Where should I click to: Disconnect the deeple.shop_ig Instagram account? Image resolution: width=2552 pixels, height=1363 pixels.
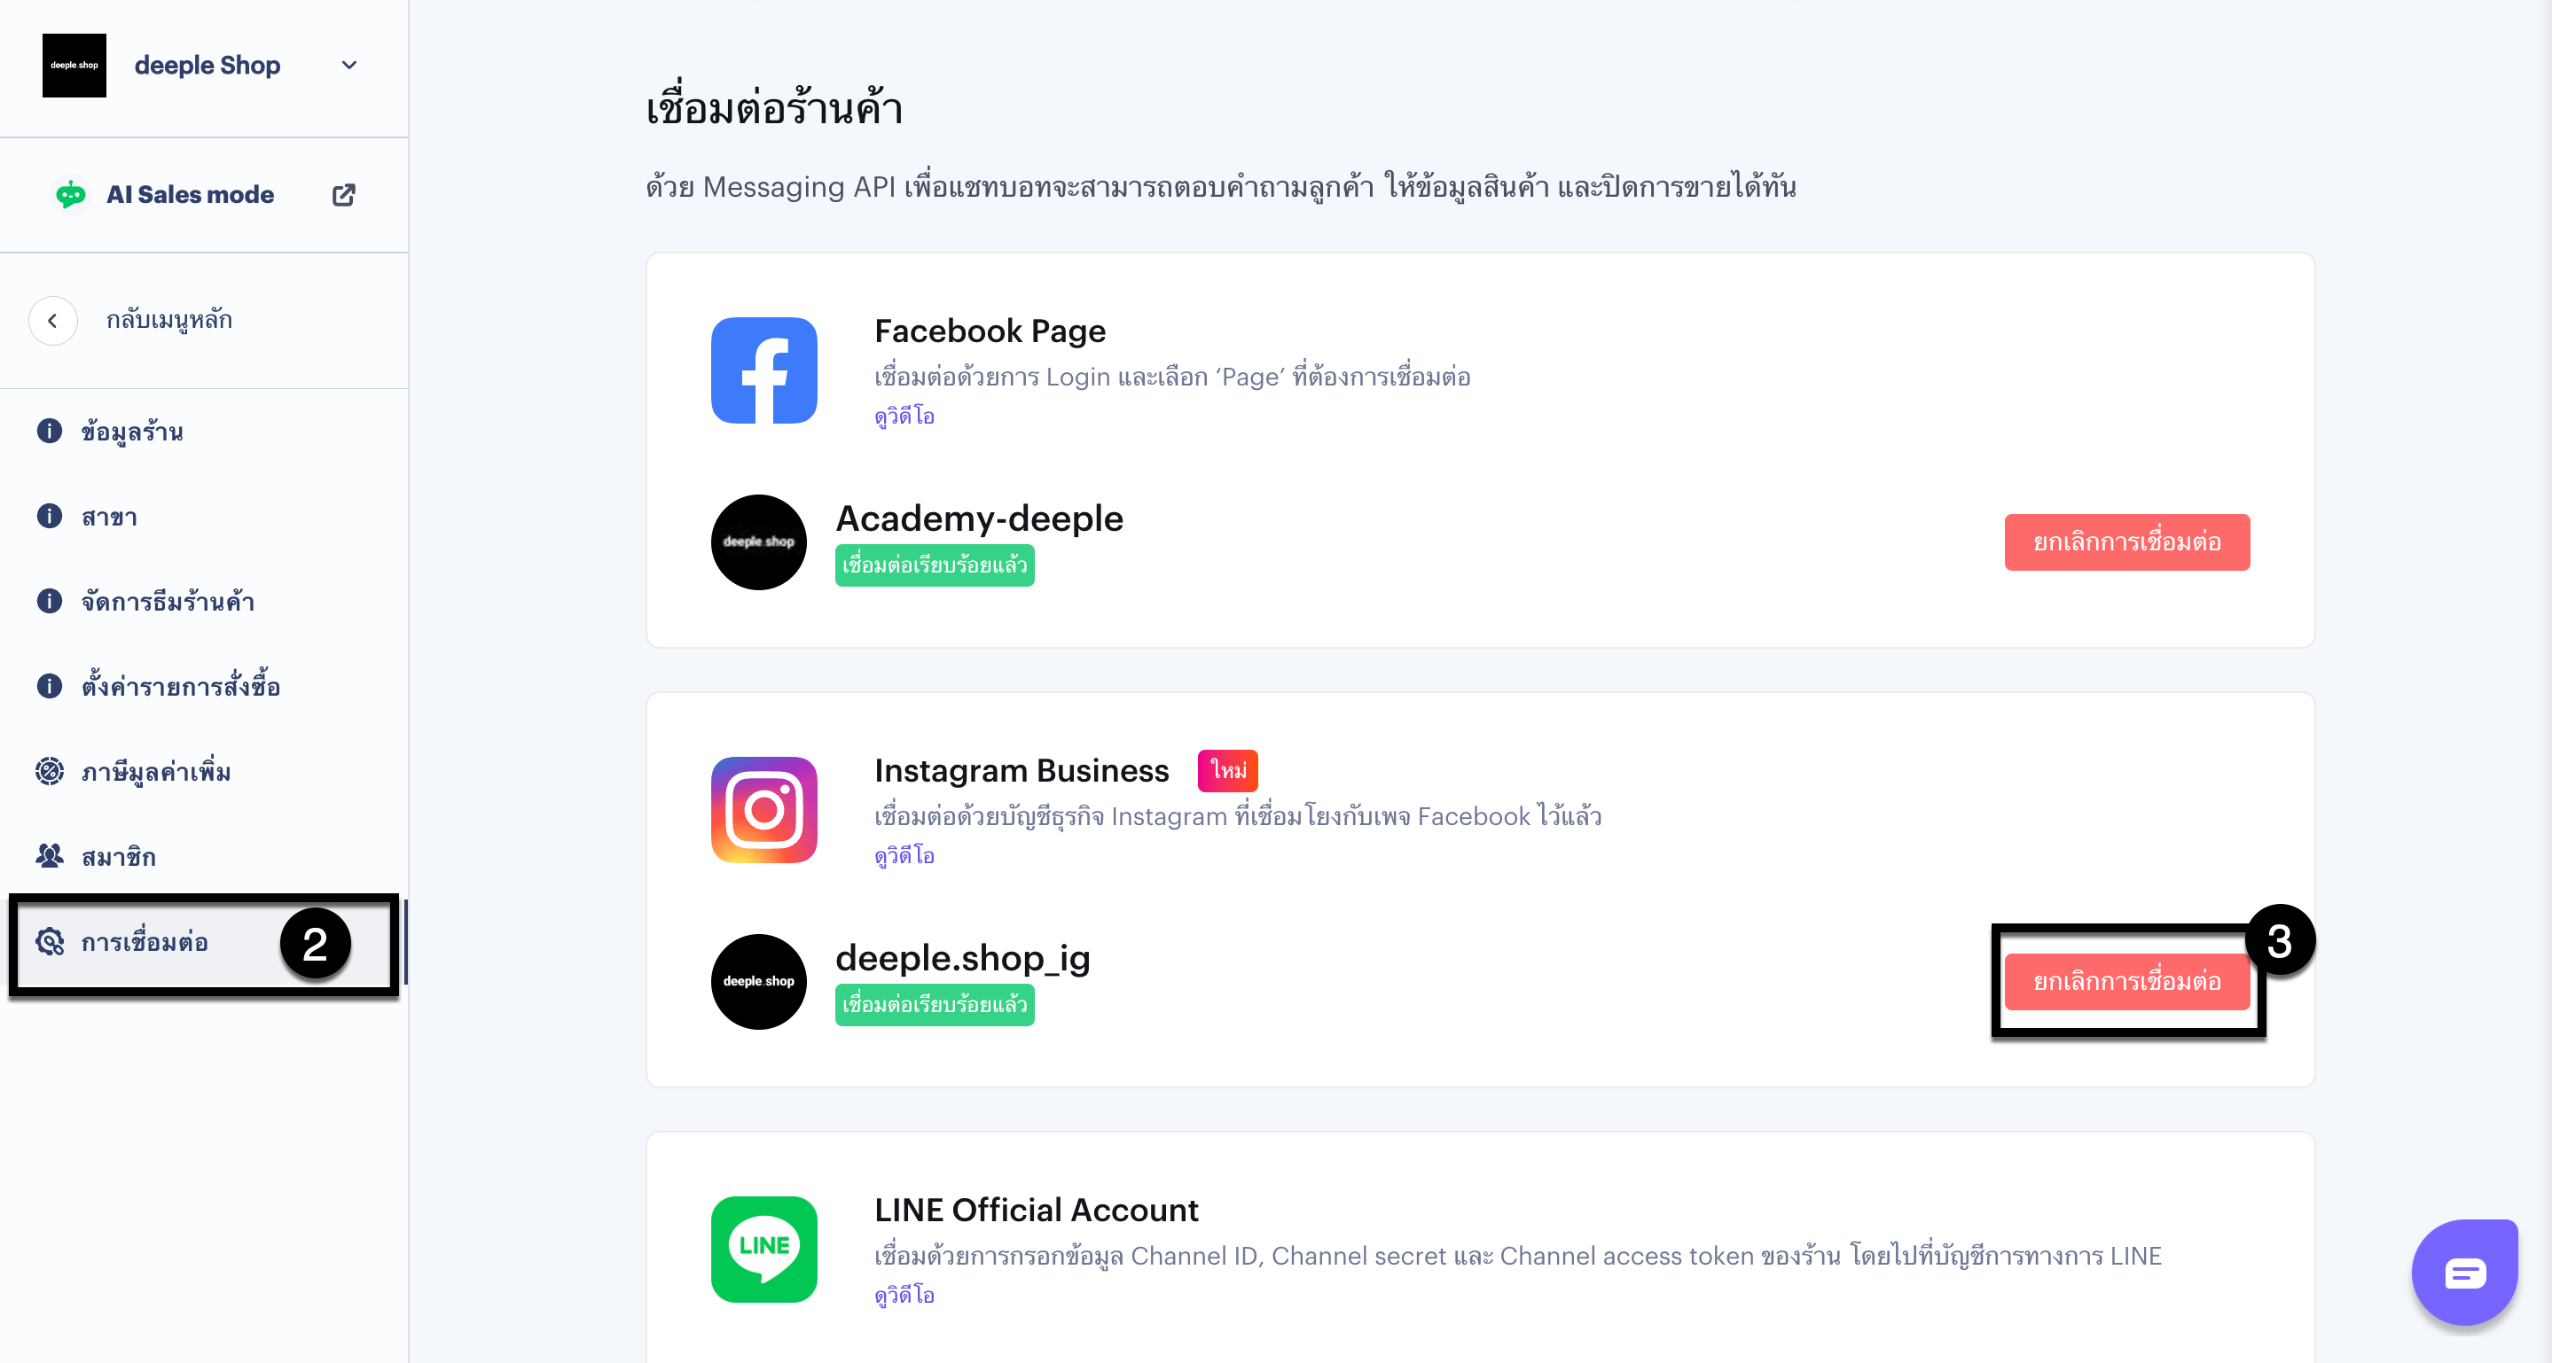pyautogui.click(x=2126, y=982)
